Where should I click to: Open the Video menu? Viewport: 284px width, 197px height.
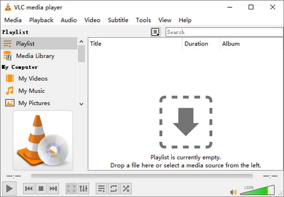93,20
